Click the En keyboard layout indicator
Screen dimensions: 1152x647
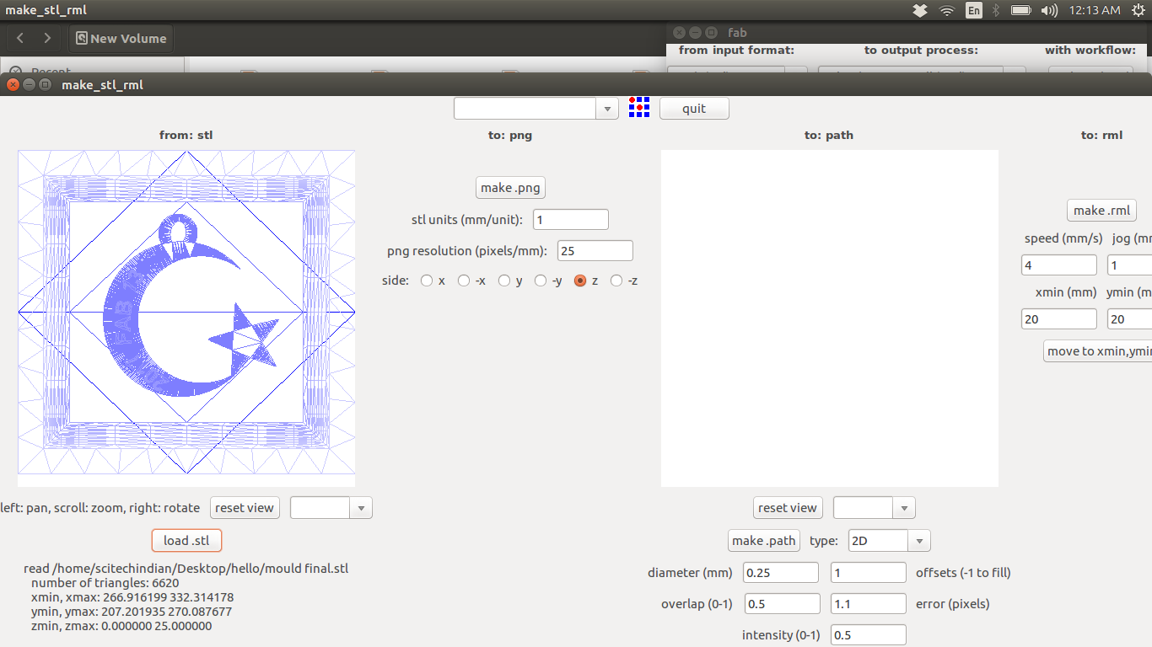974,10
